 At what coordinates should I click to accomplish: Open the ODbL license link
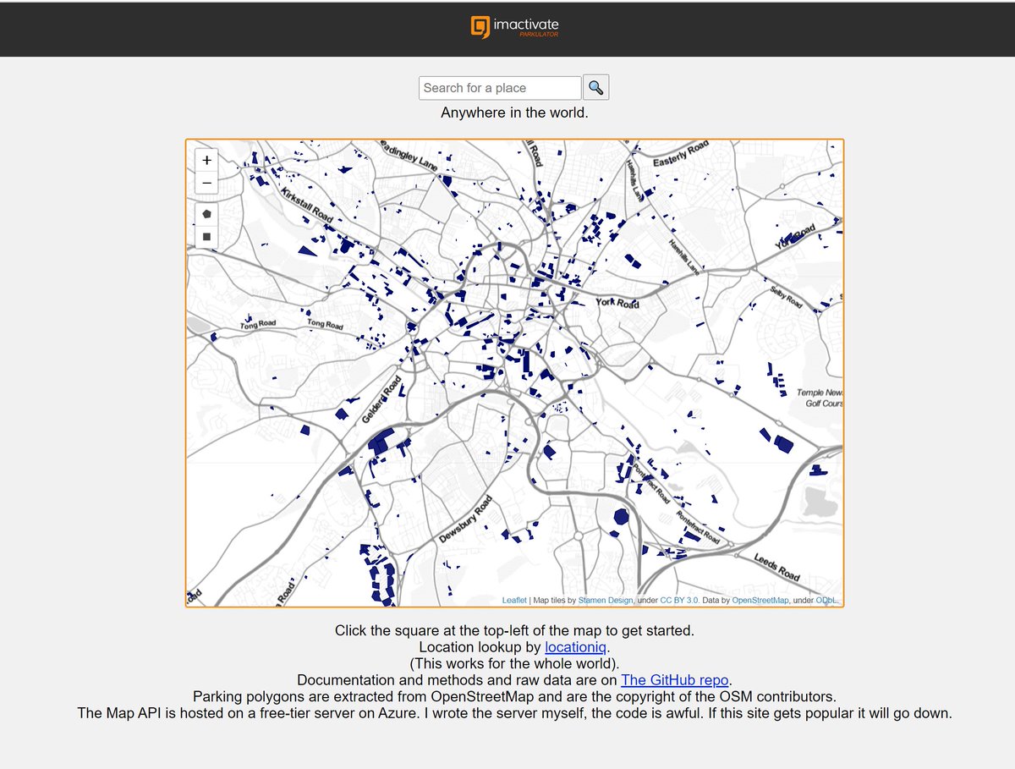(826, 600)
